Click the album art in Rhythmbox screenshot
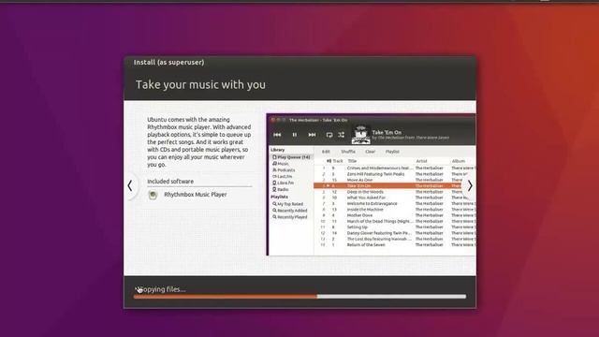The width and height of the screenshot is (599, 337). tap(360, 135)
